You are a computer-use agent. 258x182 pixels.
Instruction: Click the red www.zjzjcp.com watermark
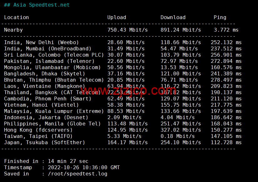tap(129, 91)
